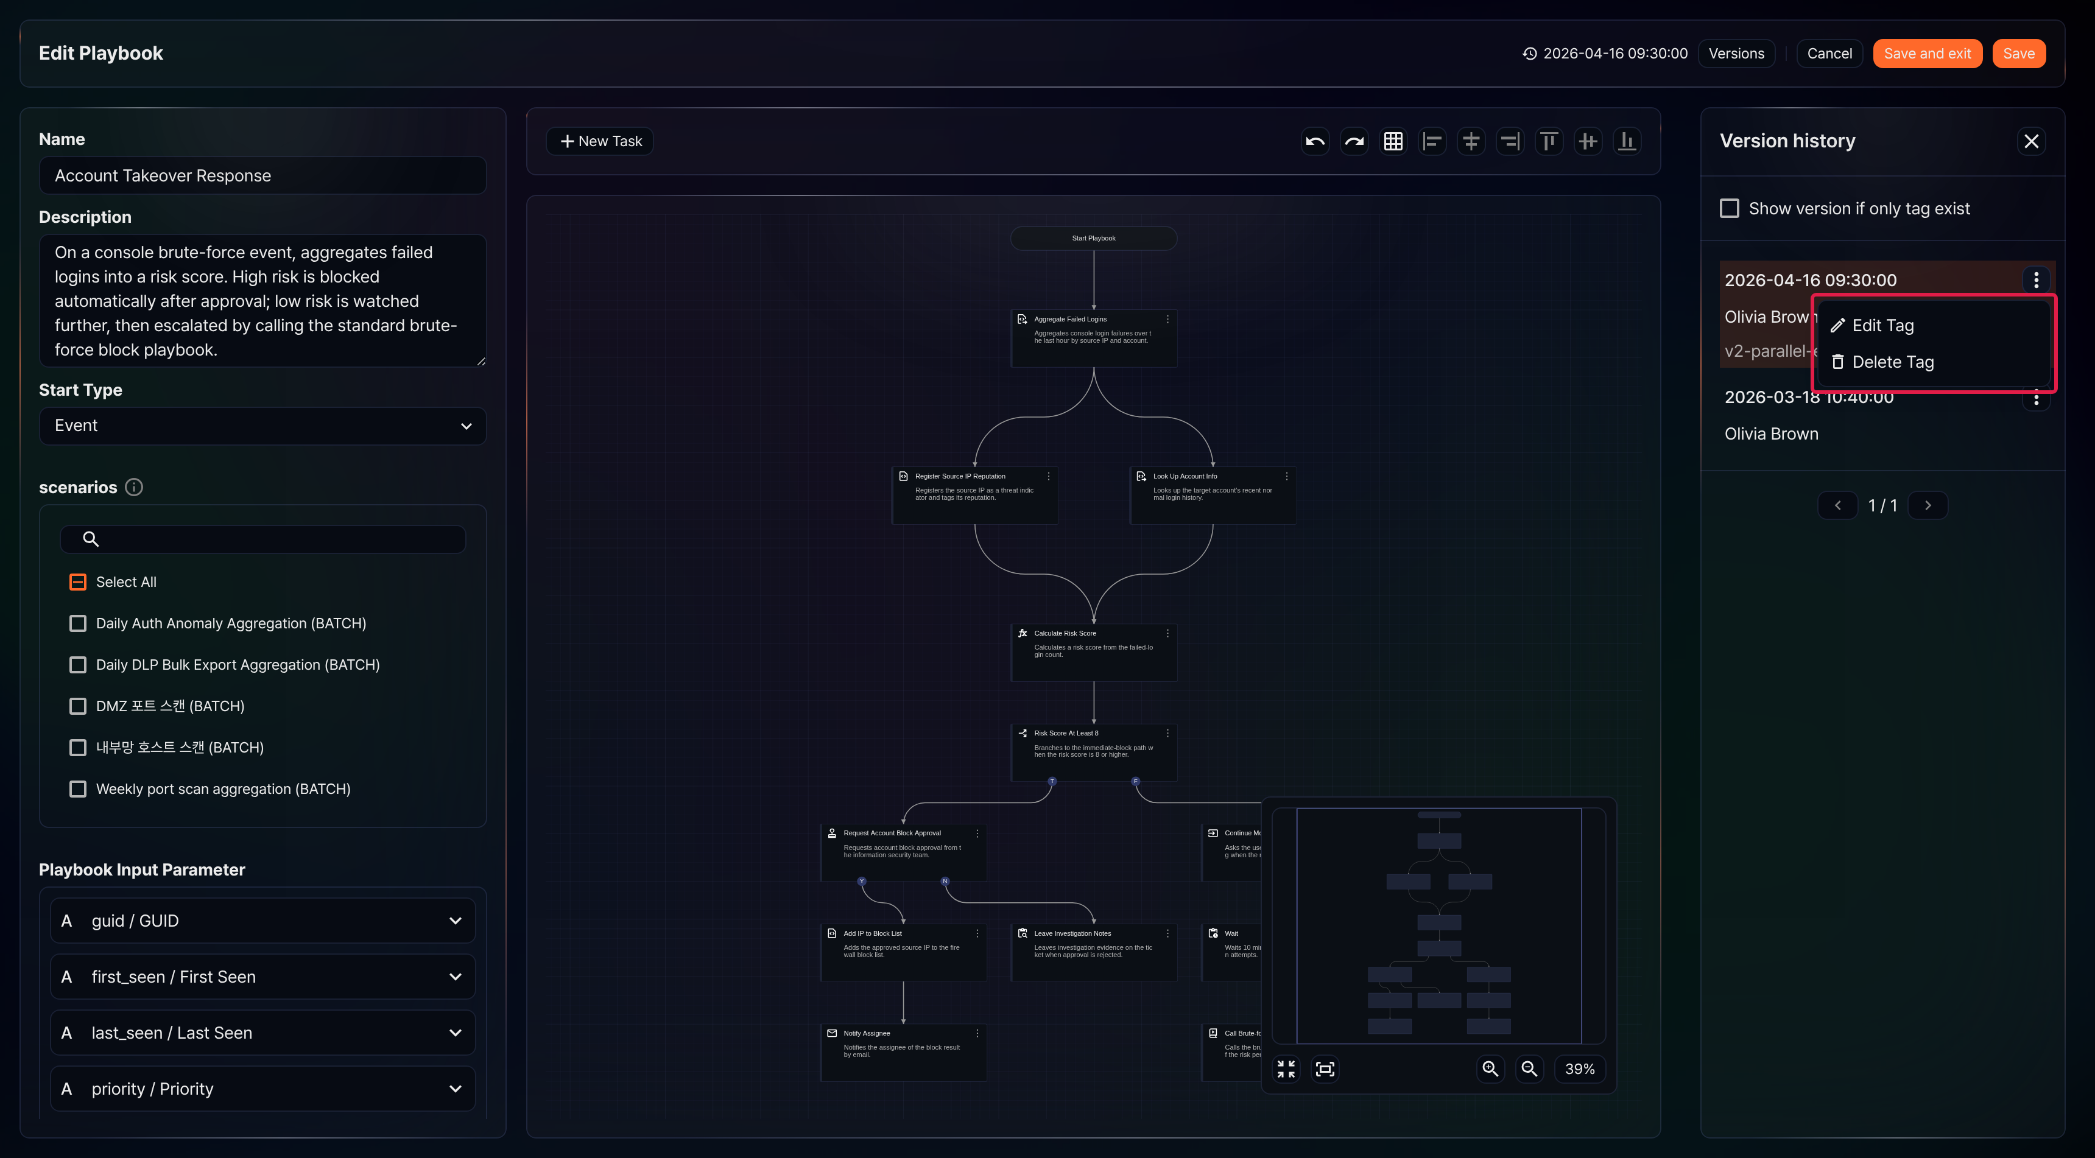Close the Version history panel
Screen dimensions: 2095x1158
click(2031, 141)
